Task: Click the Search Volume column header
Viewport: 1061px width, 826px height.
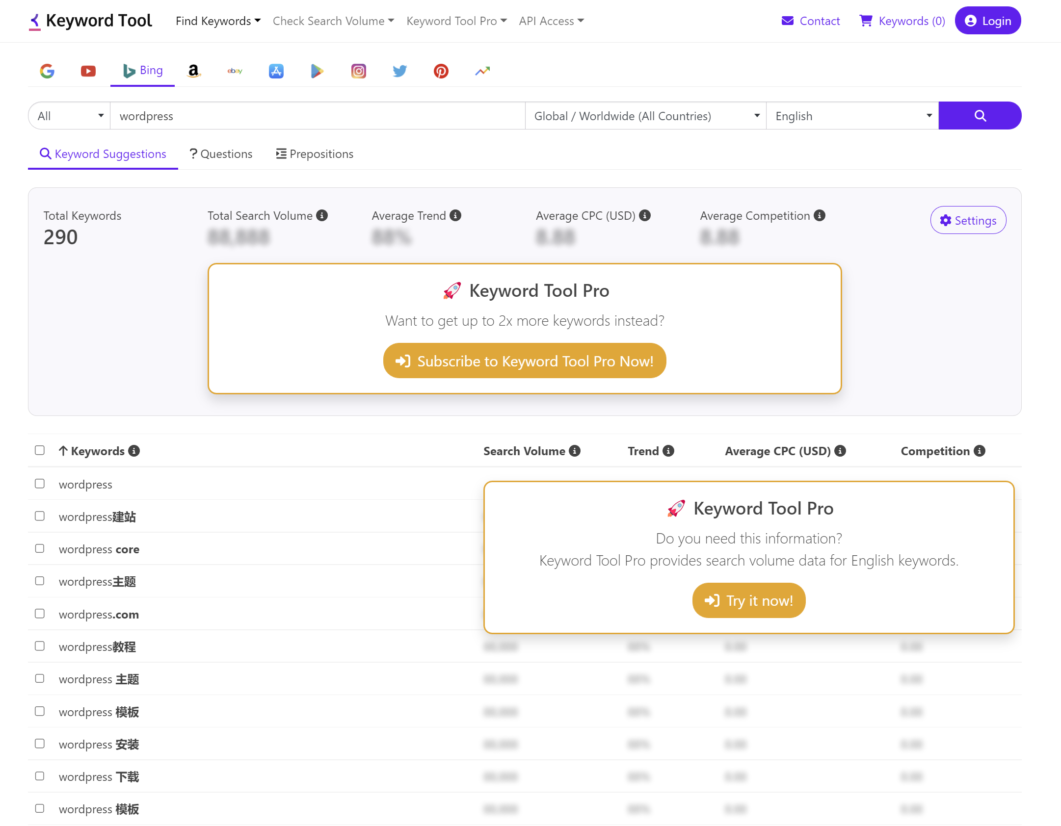Action: click(524, 451)
